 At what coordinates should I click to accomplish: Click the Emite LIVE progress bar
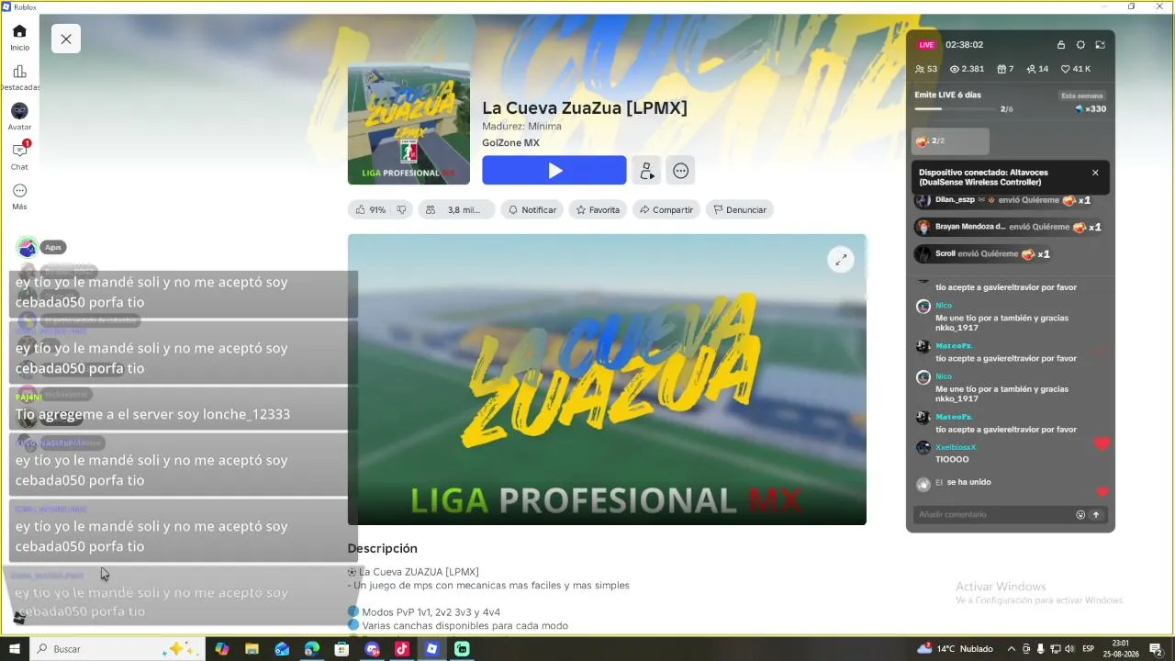(x=955, y=108)
